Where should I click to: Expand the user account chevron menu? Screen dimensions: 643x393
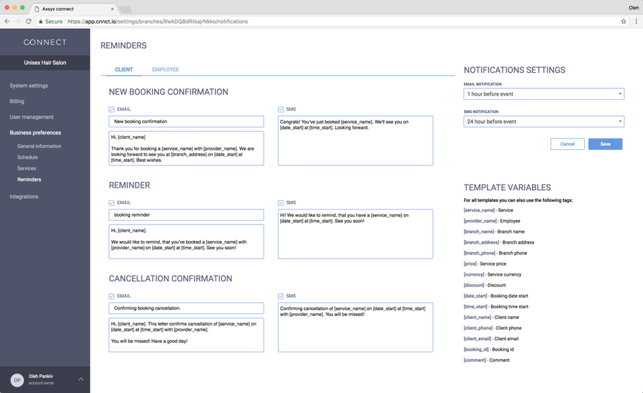(81, 379)
